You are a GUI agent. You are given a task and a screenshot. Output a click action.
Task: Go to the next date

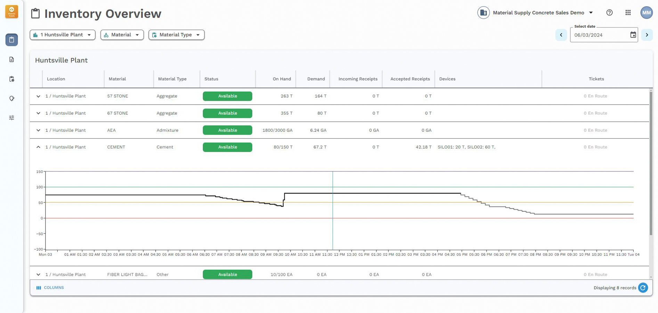pos(647,35)
